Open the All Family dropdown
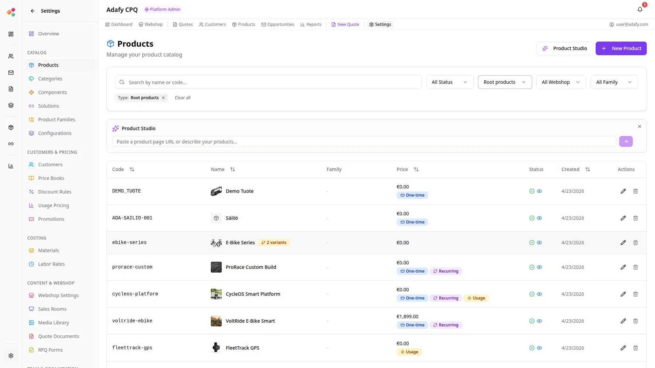This screenshot has height=368, width=655. coord(614,82)
